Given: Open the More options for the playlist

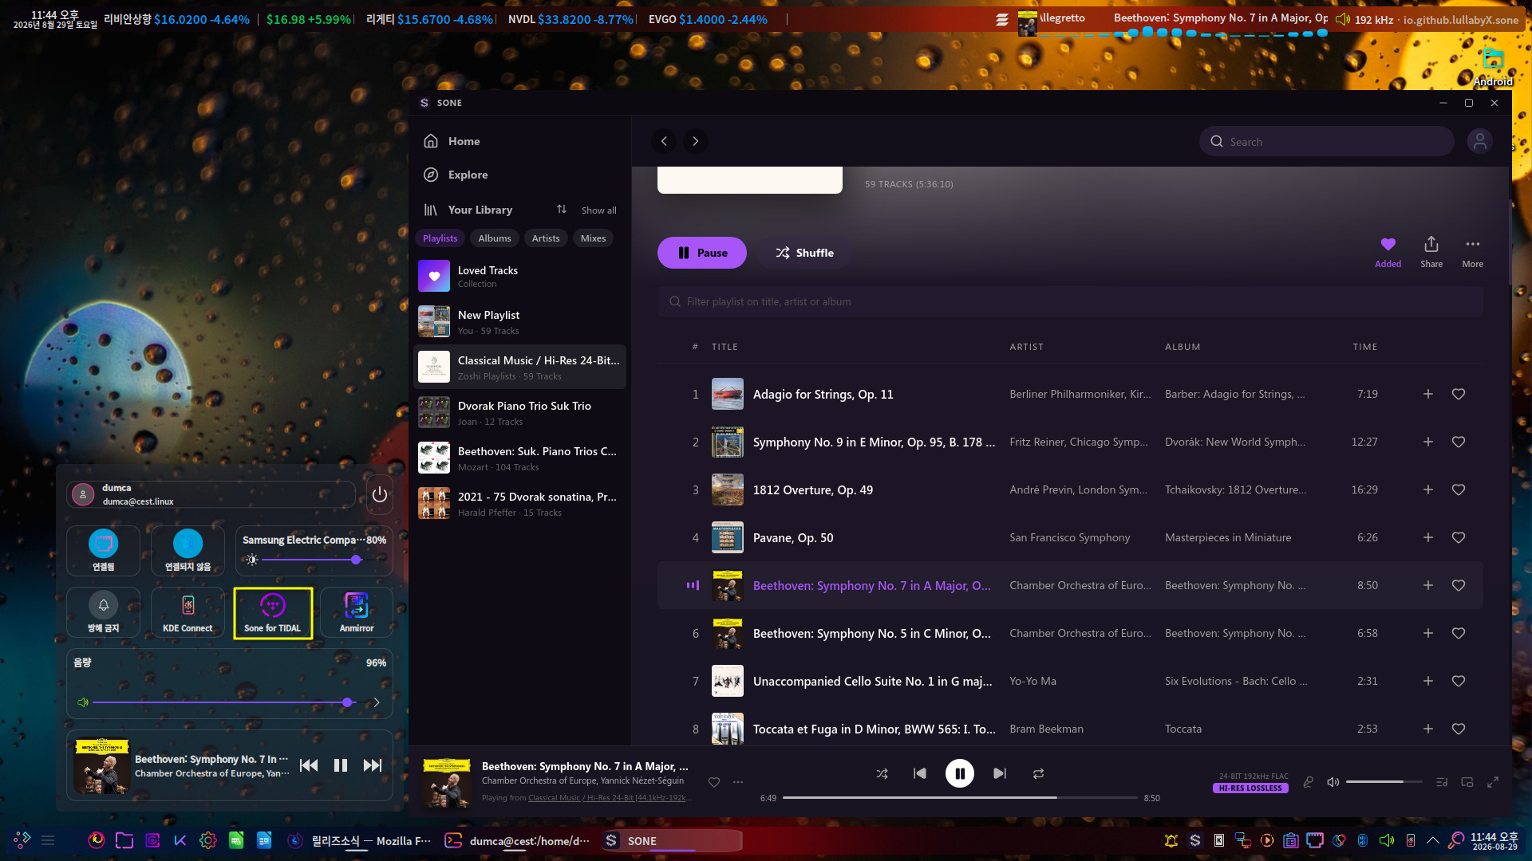Looking at the screenshot, I should [x=1473, y=252].
